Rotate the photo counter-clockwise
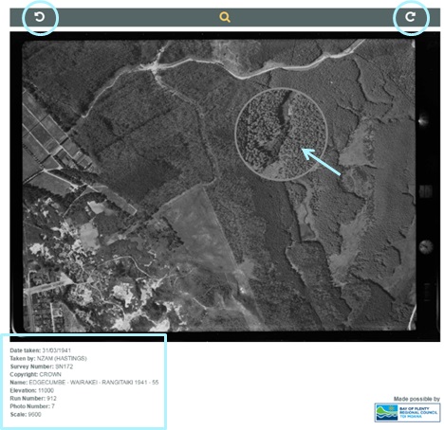Image resolution: width=444 pixels, height=430 pixels. (40, 17)
